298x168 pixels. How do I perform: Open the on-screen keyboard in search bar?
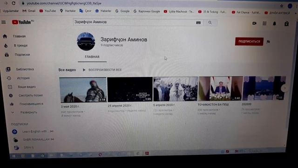[x=198, y=23]
